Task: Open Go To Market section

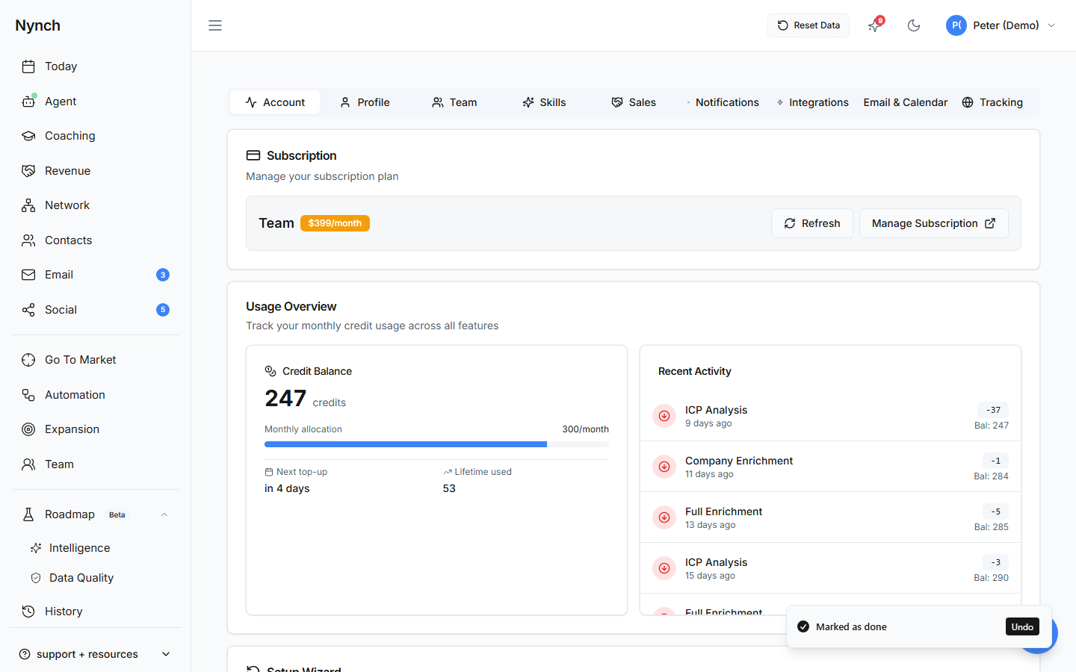Action: pos(95,360)
